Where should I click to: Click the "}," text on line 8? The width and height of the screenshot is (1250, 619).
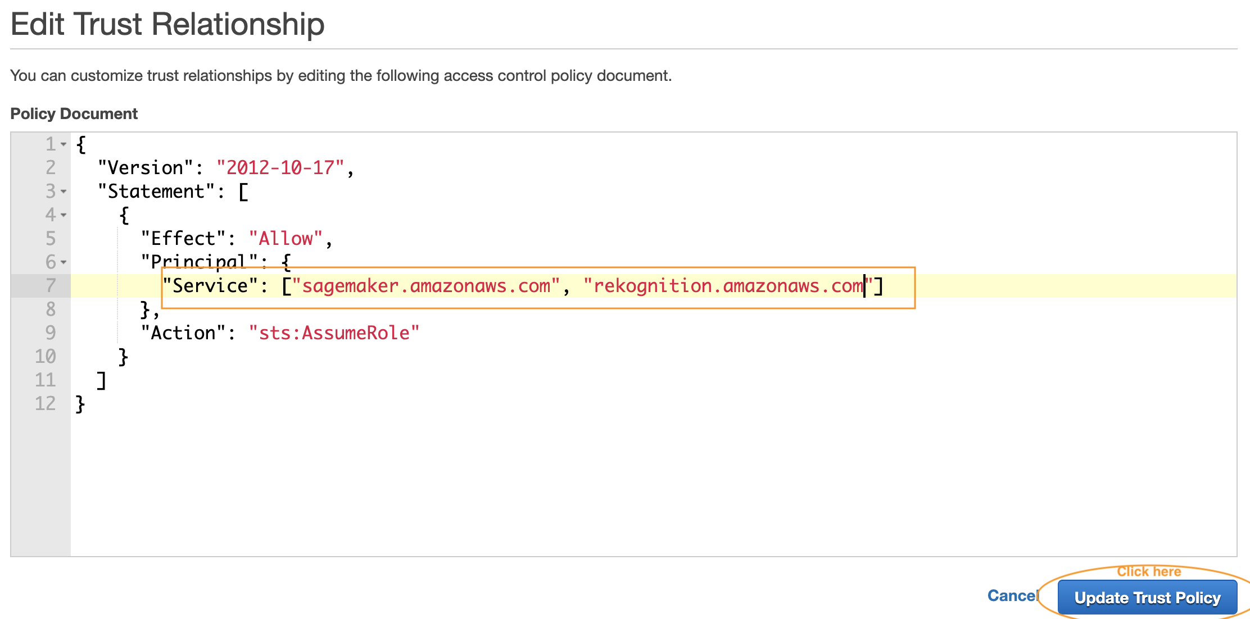click(x=150, y=309)
